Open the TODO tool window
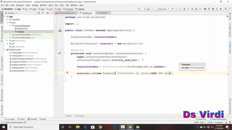Viewport: 232px width, 130px height. click(21, 119)
